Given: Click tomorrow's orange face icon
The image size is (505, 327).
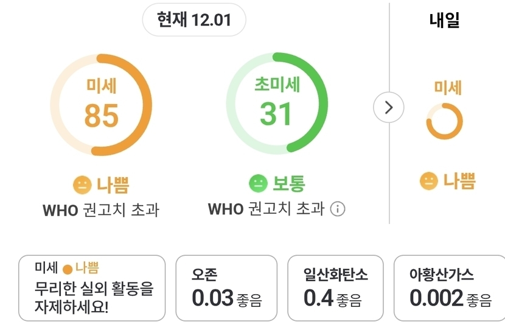Looking at the screenshot, I should pos(429,181).
